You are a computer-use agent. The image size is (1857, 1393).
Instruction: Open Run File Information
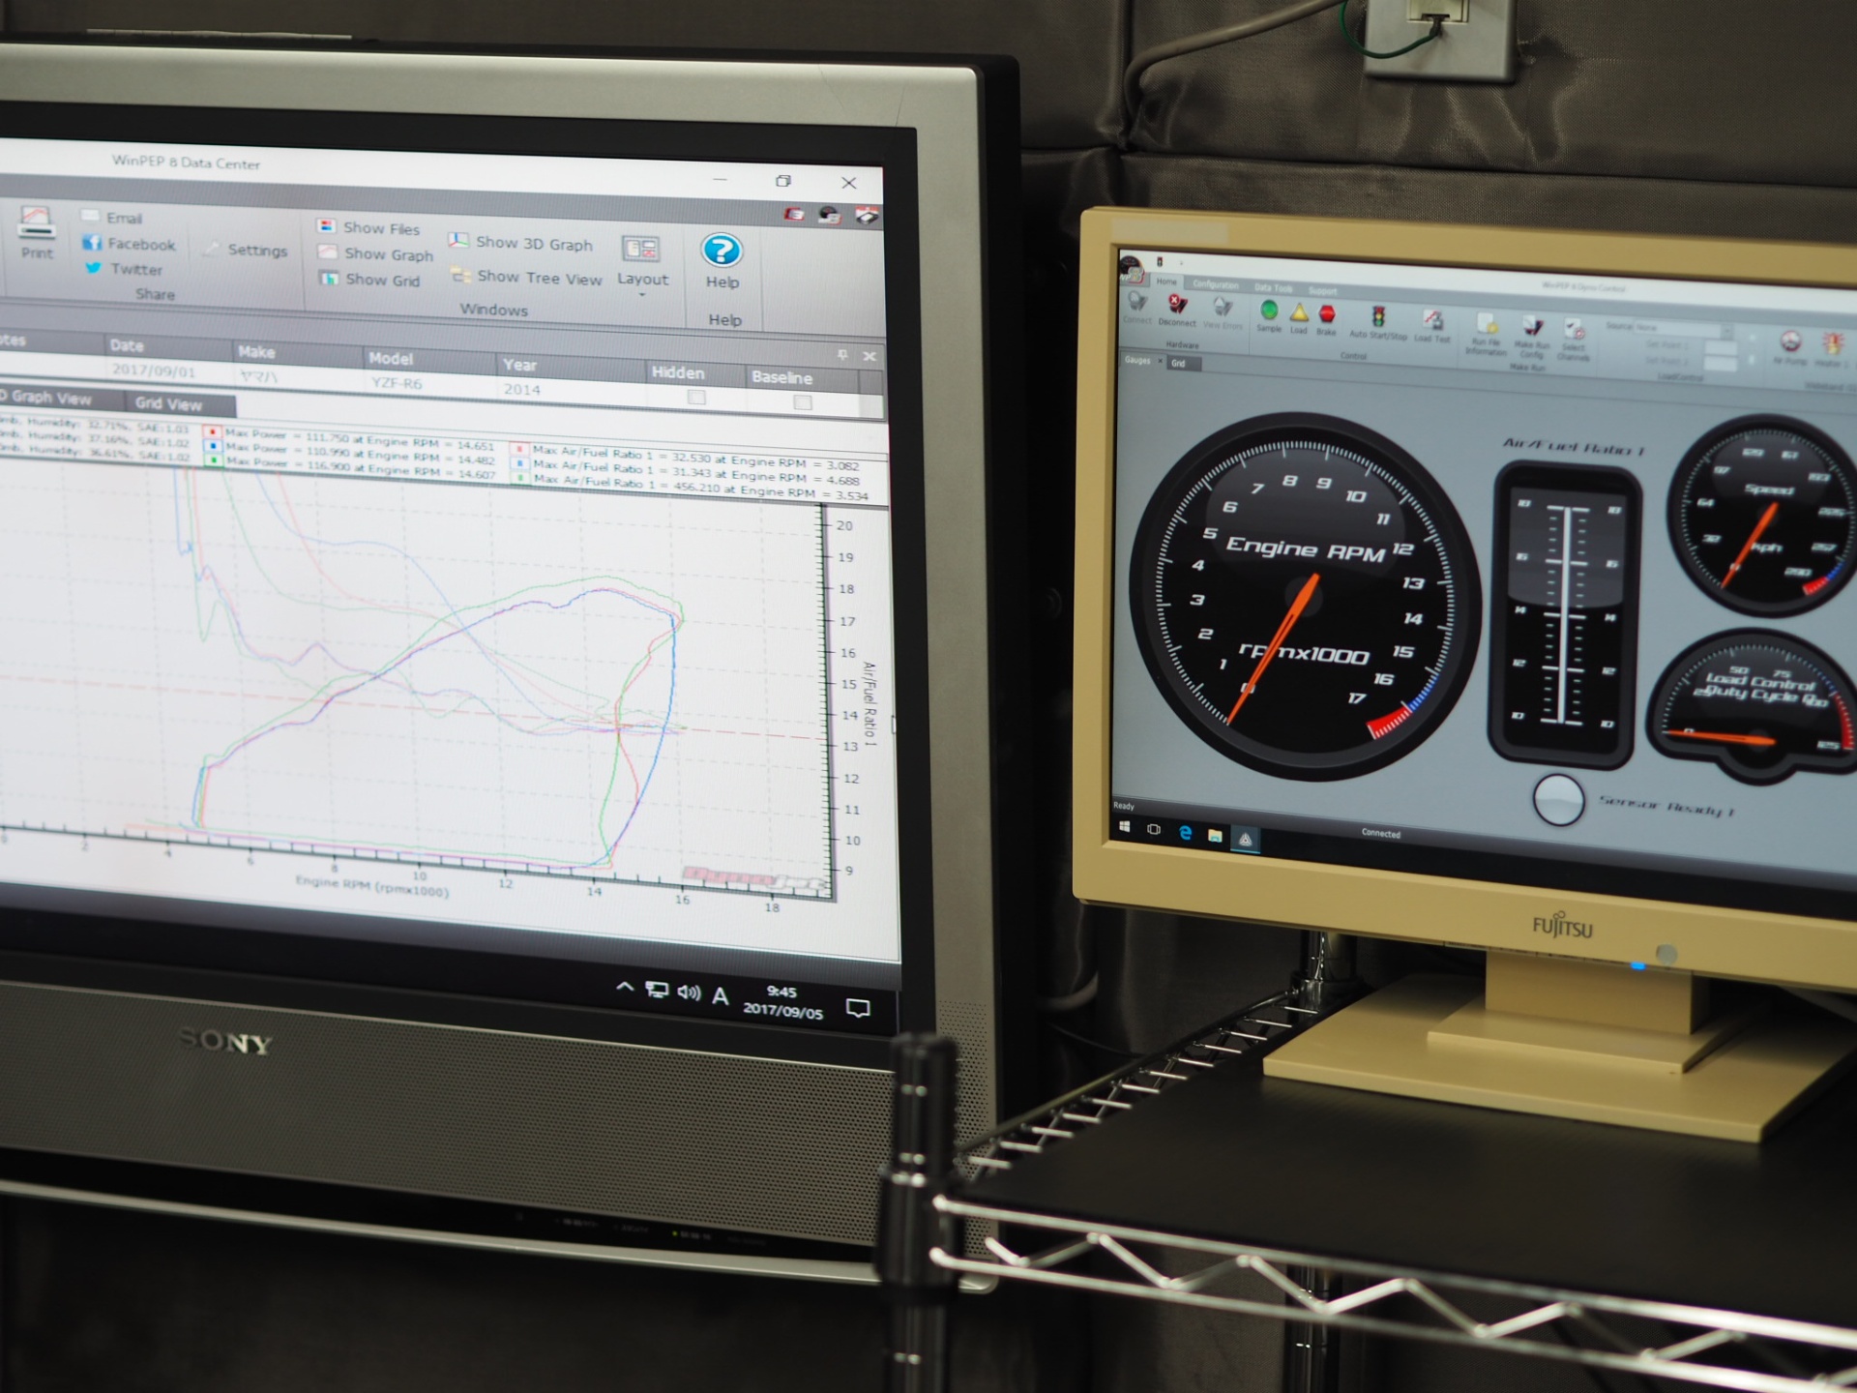[x=1487, y=334]
